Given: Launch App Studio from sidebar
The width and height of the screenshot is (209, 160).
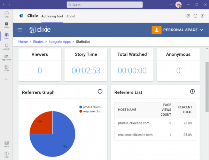Looking at the screenshot, I should pos(6,58).
